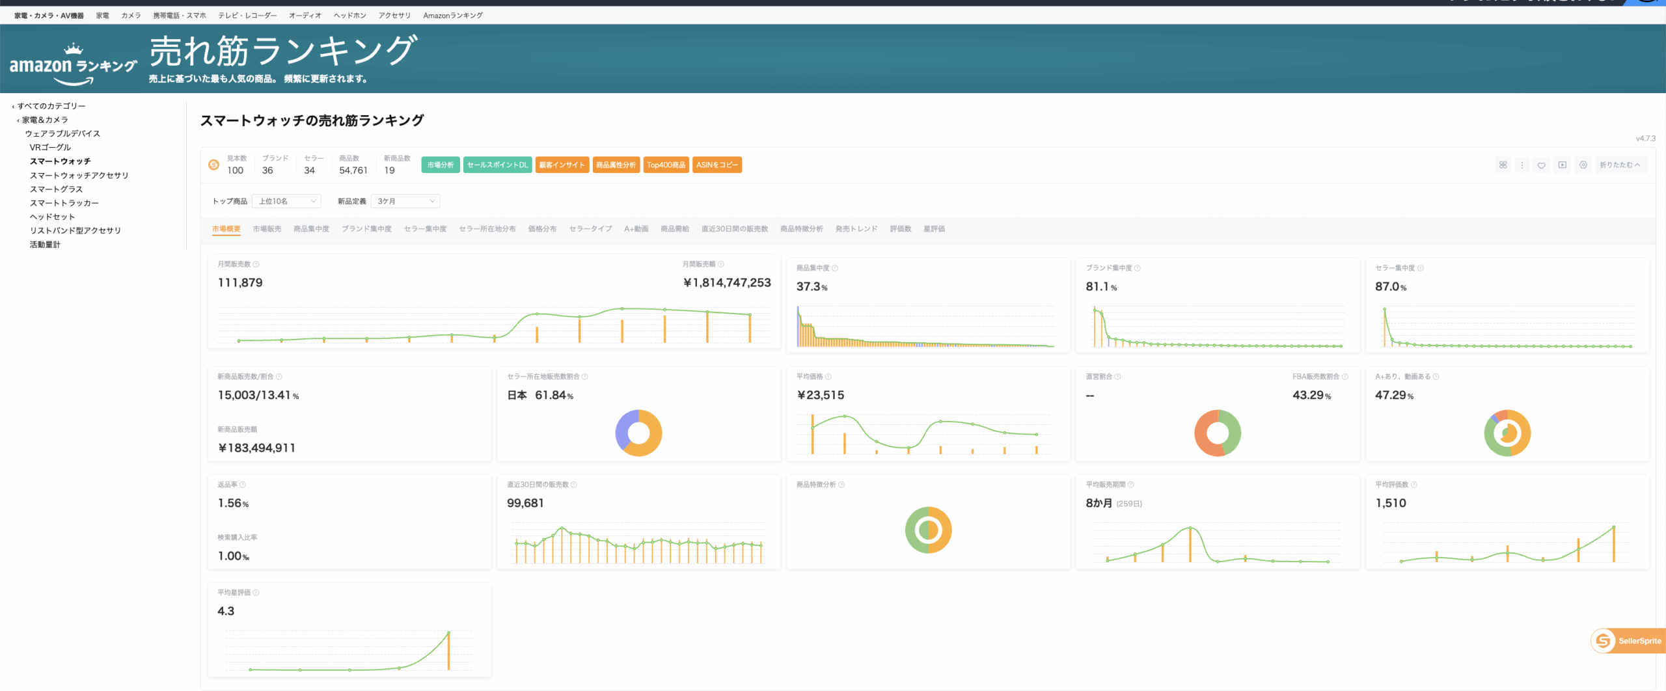Viewport: 1666px width, 691px height.
Task: Click the orange SellerSprite logo in stats bar
Action: [213, 165]
